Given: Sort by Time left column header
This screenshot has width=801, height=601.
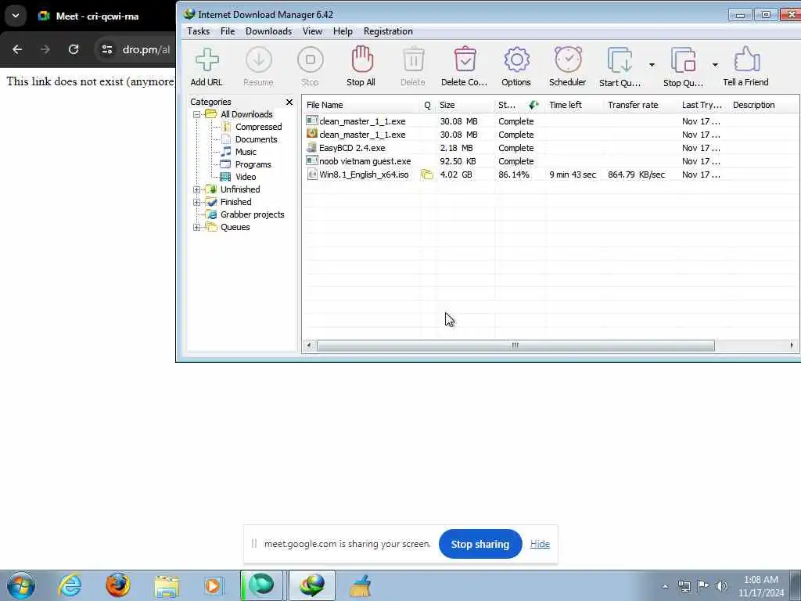Looking at the screenshot, I should coord(575,105).
